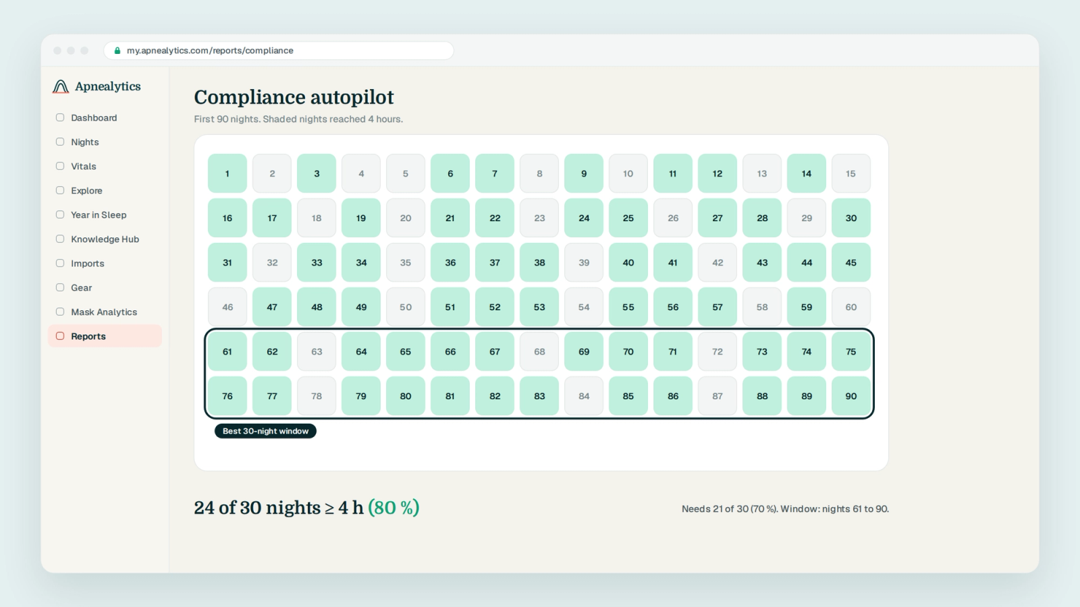Click the Best 30-night window badge
1080x607 pixels.
[265, 431]
